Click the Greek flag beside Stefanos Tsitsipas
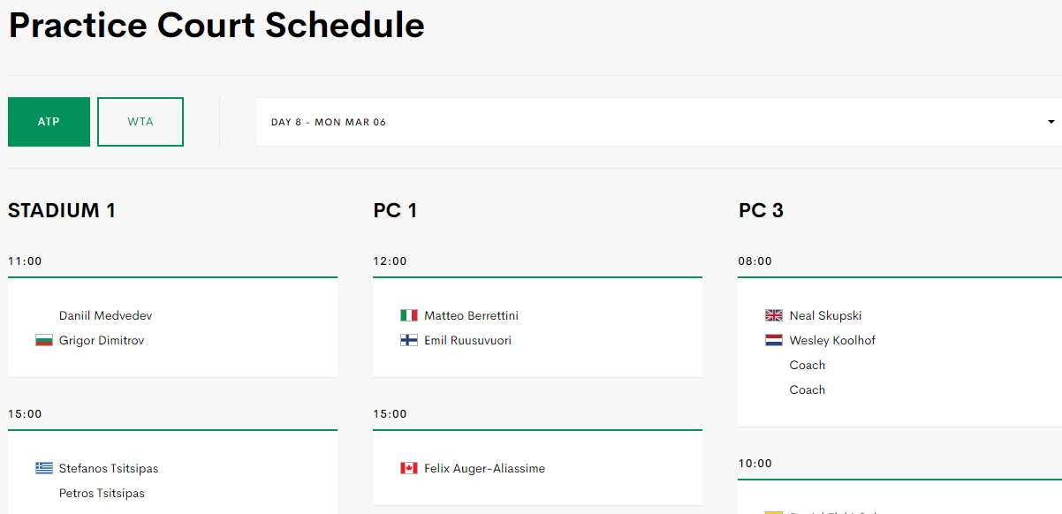The image size is (1062, 514). coord(44,469)
